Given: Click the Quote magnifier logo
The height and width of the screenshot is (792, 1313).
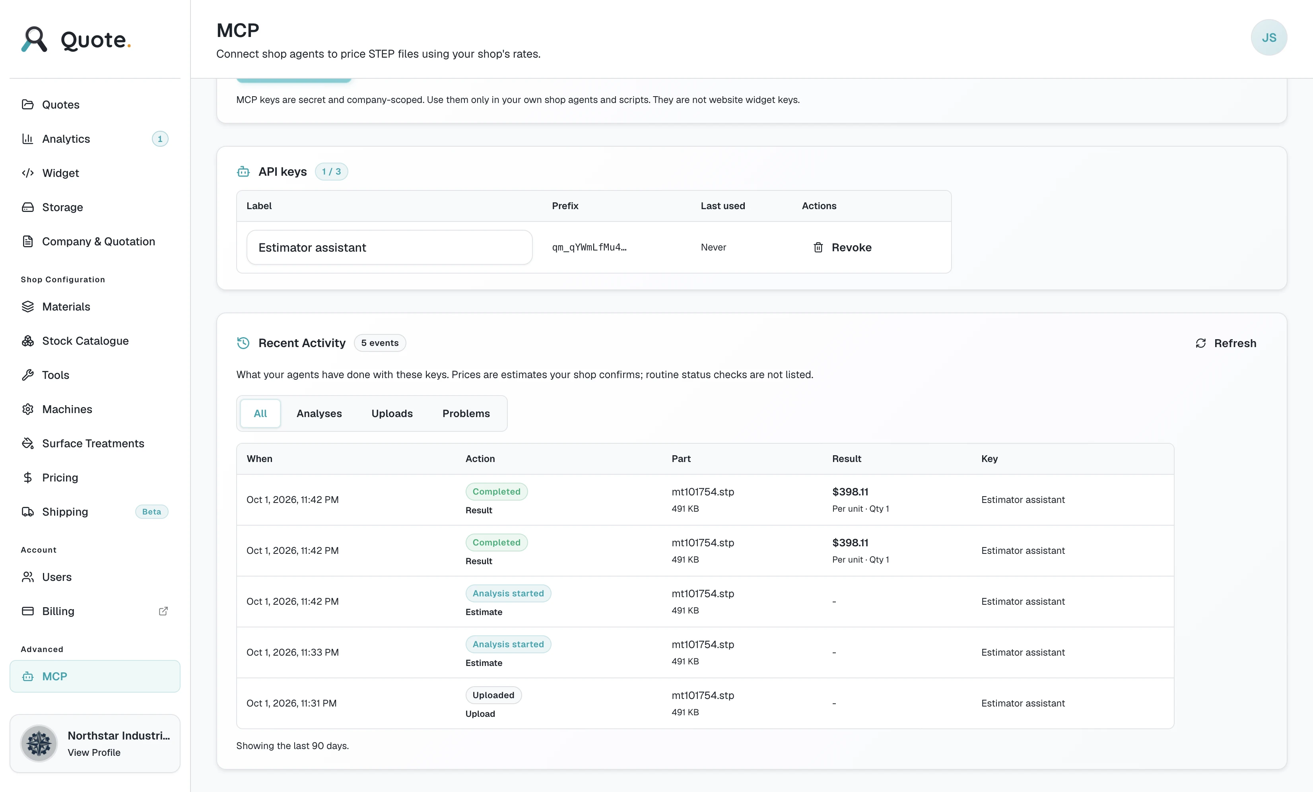Looking at the screenshot, I should tap(34, 39).
